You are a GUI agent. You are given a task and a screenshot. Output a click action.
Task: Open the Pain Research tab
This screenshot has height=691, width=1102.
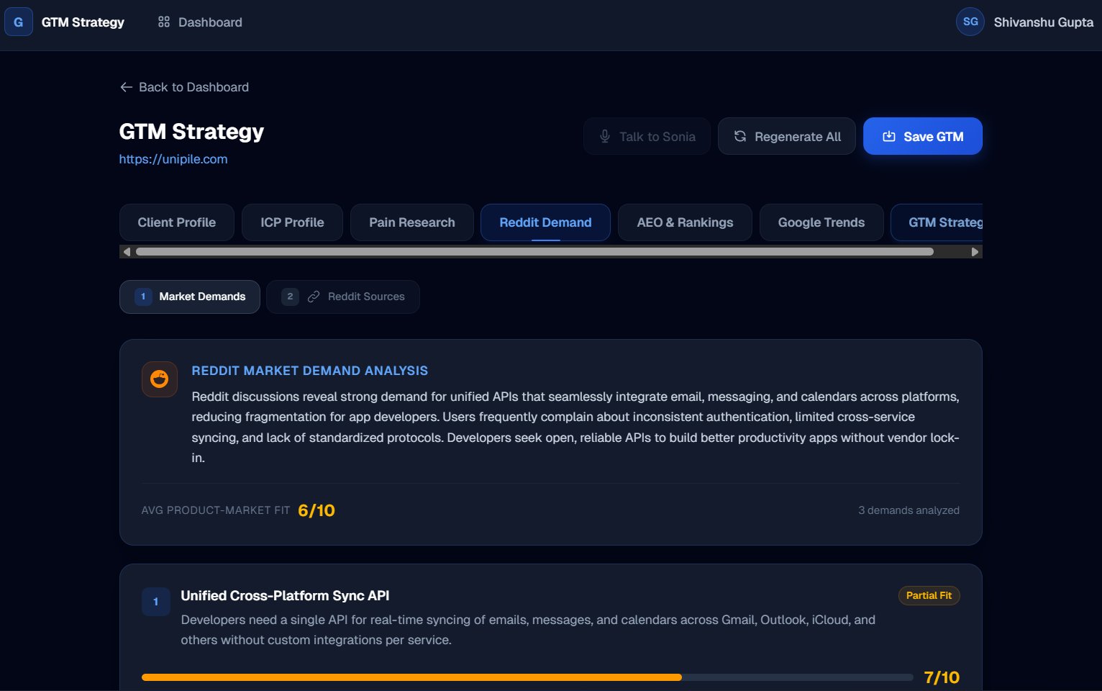(412, 222)
